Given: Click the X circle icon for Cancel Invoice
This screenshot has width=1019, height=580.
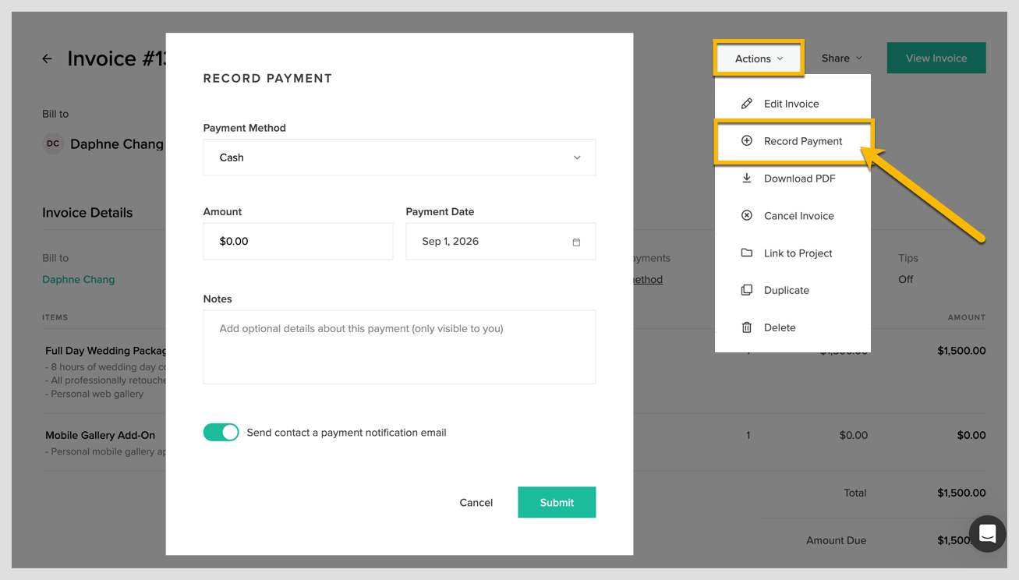Looking at the screenshot, I should coord(746,215).
